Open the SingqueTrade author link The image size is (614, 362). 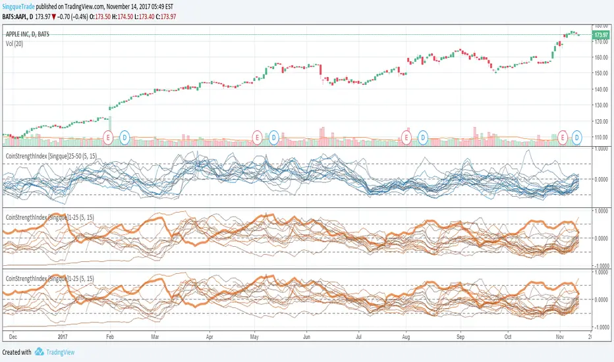[18, 7]
